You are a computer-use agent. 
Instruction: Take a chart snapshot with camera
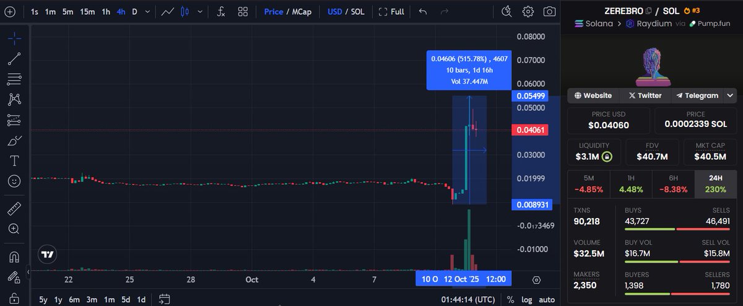[549, 12]
